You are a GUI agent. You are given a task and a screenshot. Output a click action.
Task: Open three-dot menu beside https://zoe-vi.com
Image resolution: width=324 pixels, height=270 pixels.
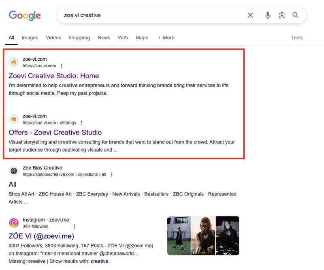tap(62, 66)
